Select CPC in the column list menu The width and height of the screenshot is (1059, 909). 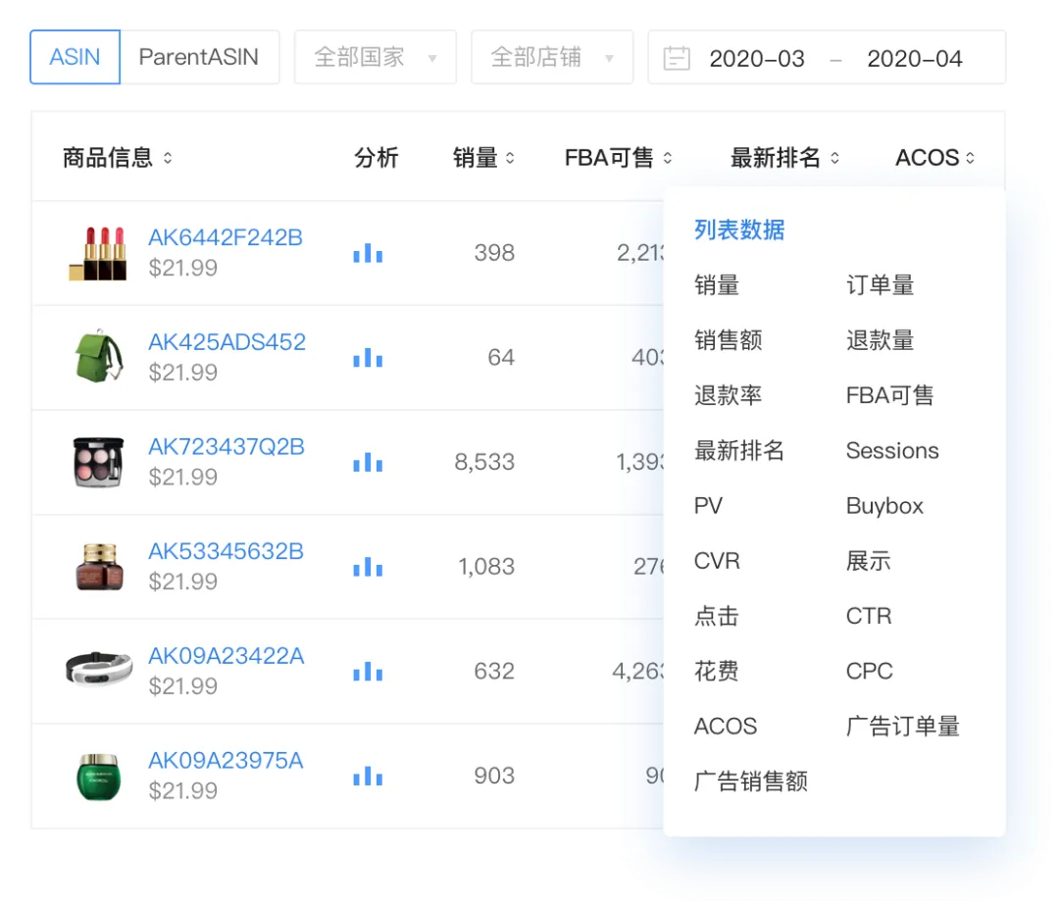pyautogui.click(x=869, y=672)
